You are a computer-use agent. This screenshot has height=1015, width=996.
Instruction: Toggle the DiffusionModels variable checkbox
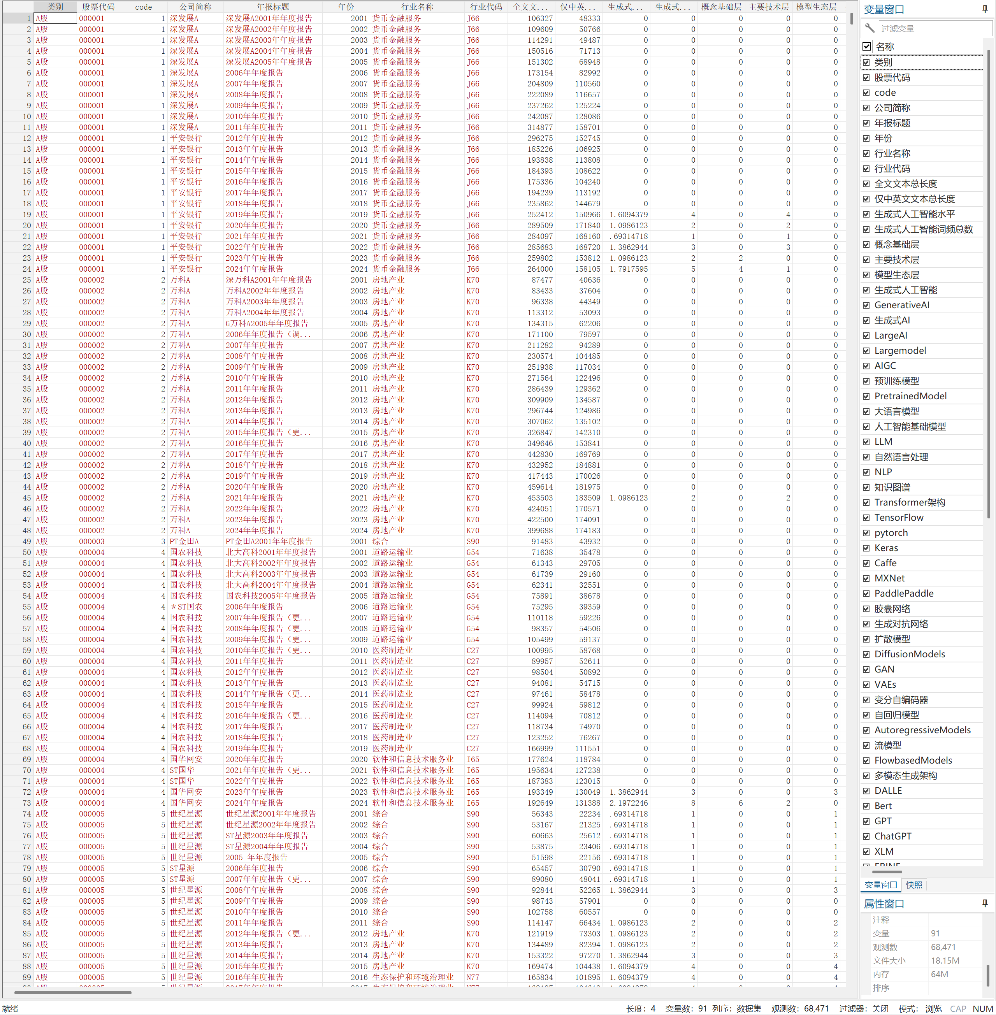click(x=866, y=654)
